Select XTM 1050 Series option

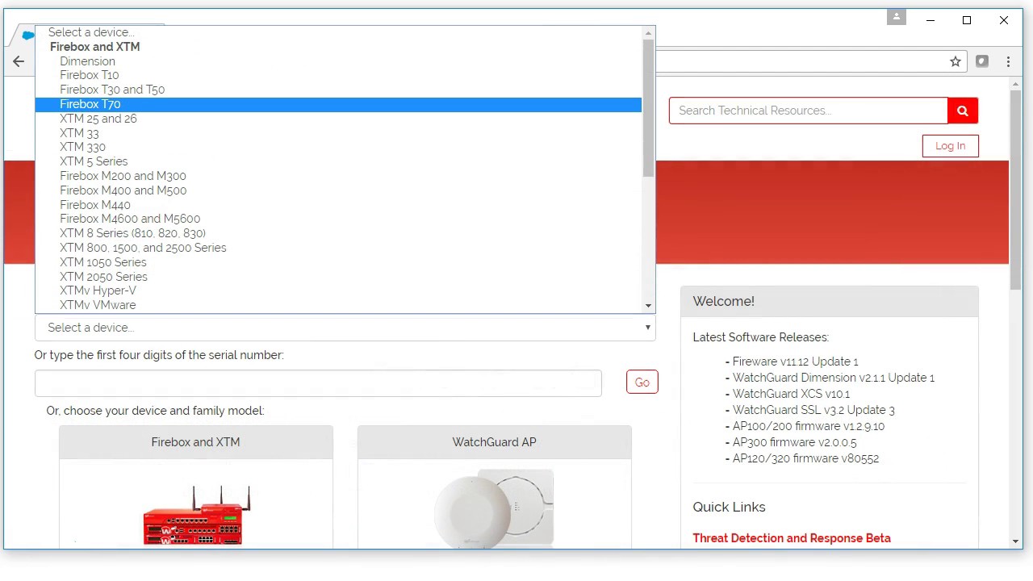point(338,262)
